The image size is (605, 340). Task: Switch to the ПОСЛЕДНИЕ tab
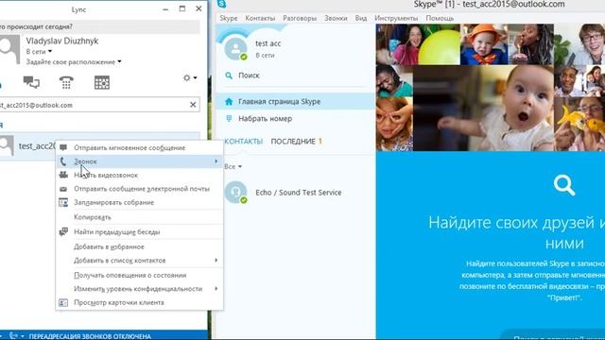293,142
